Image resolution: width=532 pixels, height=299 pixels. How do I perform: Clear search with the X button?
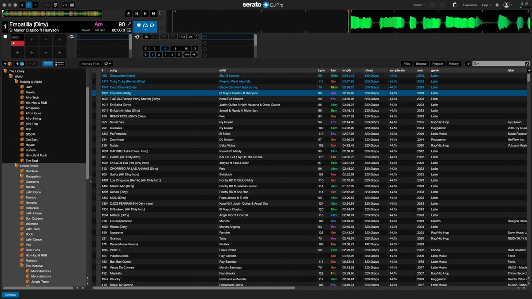tap(527, 64)
